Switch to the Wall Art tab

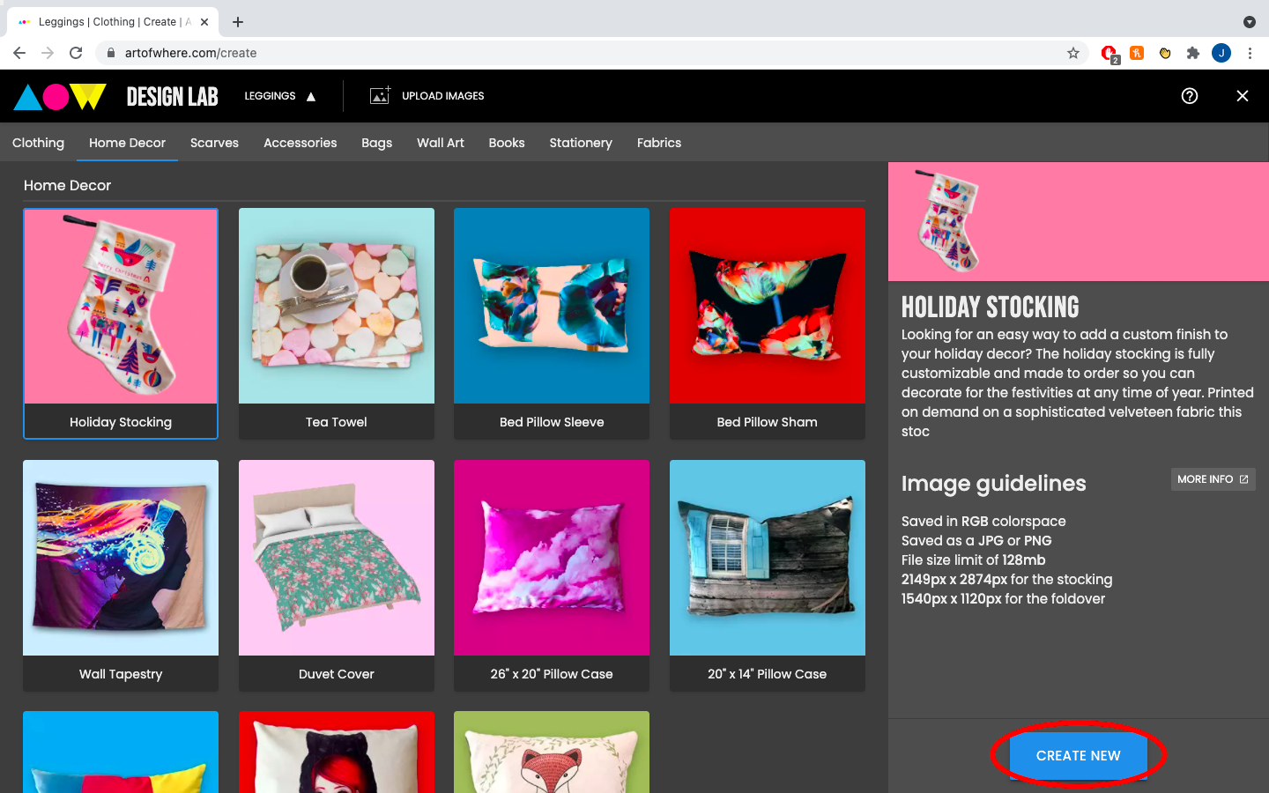[441, 143]
